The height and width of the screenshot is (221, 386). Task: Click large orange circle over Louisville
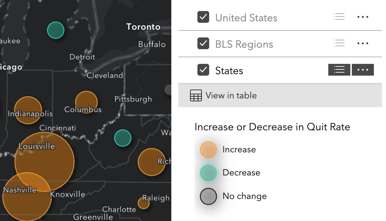[44, 162]
